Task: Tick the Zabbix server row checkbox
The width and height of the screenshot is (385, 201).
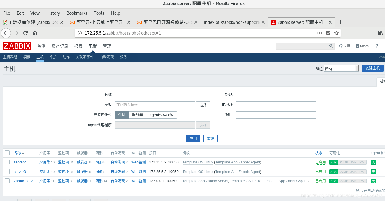Action: pyautogui.click(x=7, y=181)
